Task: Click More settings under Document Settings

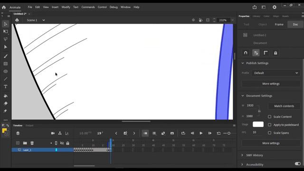Action: pyautogui.click(x=271, y=143)
